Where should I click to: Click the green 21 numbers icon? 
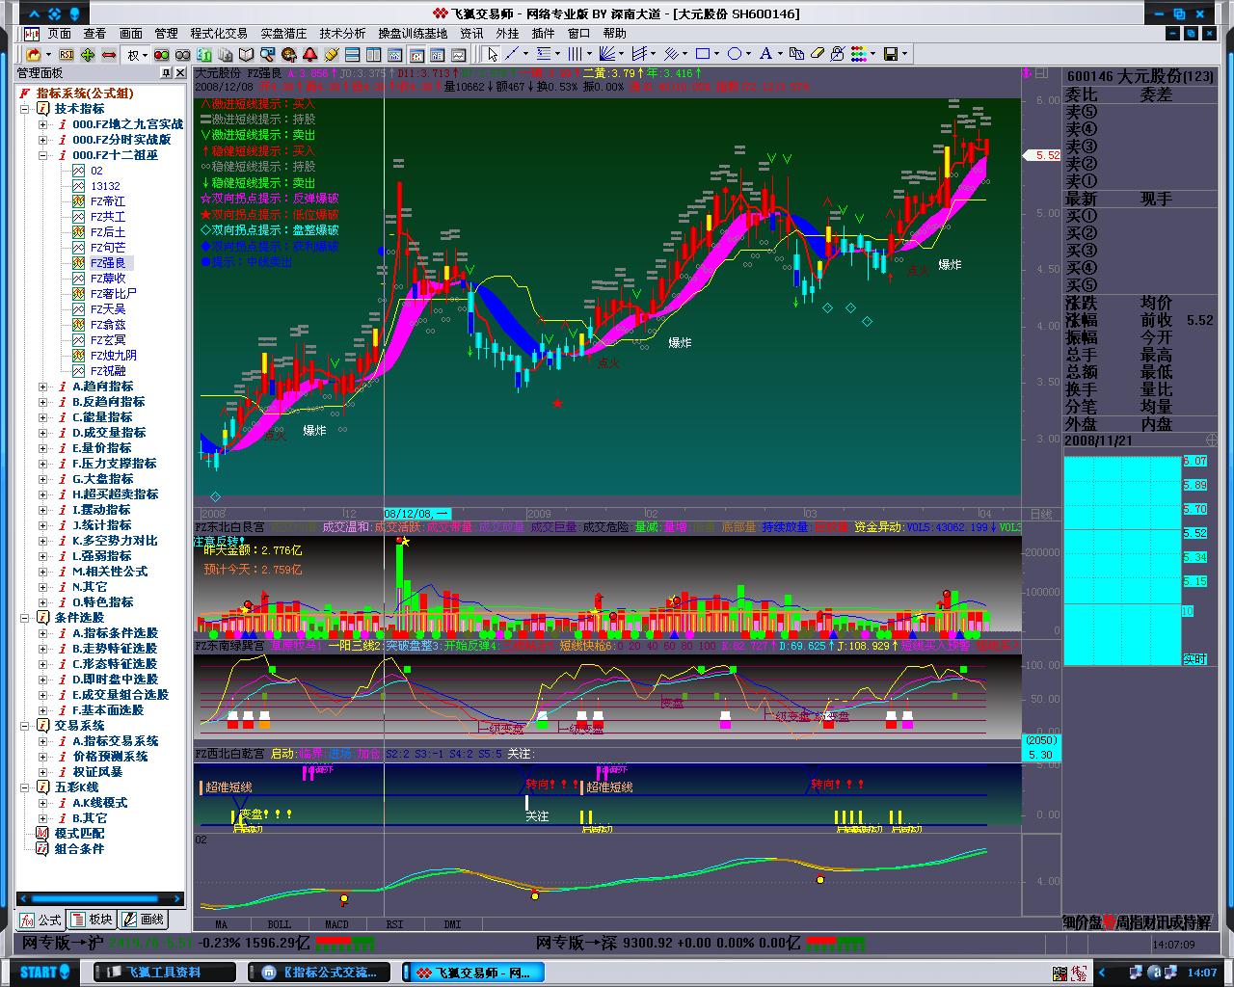coord(204,54)
